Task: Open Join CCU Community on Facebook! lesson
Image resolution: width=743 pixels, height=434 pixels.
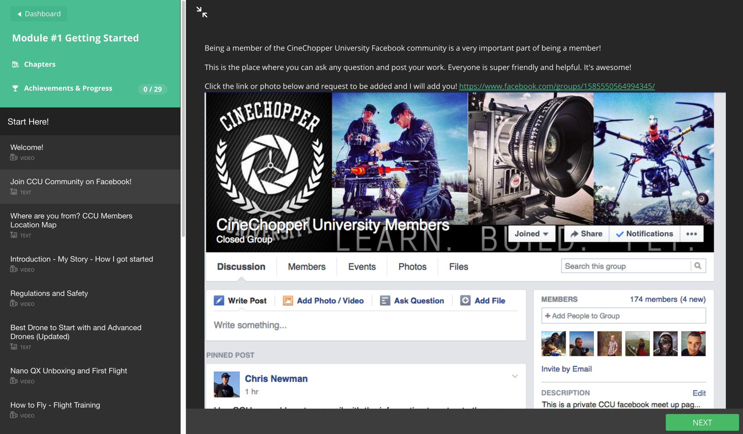Action: tap(90, 187)
